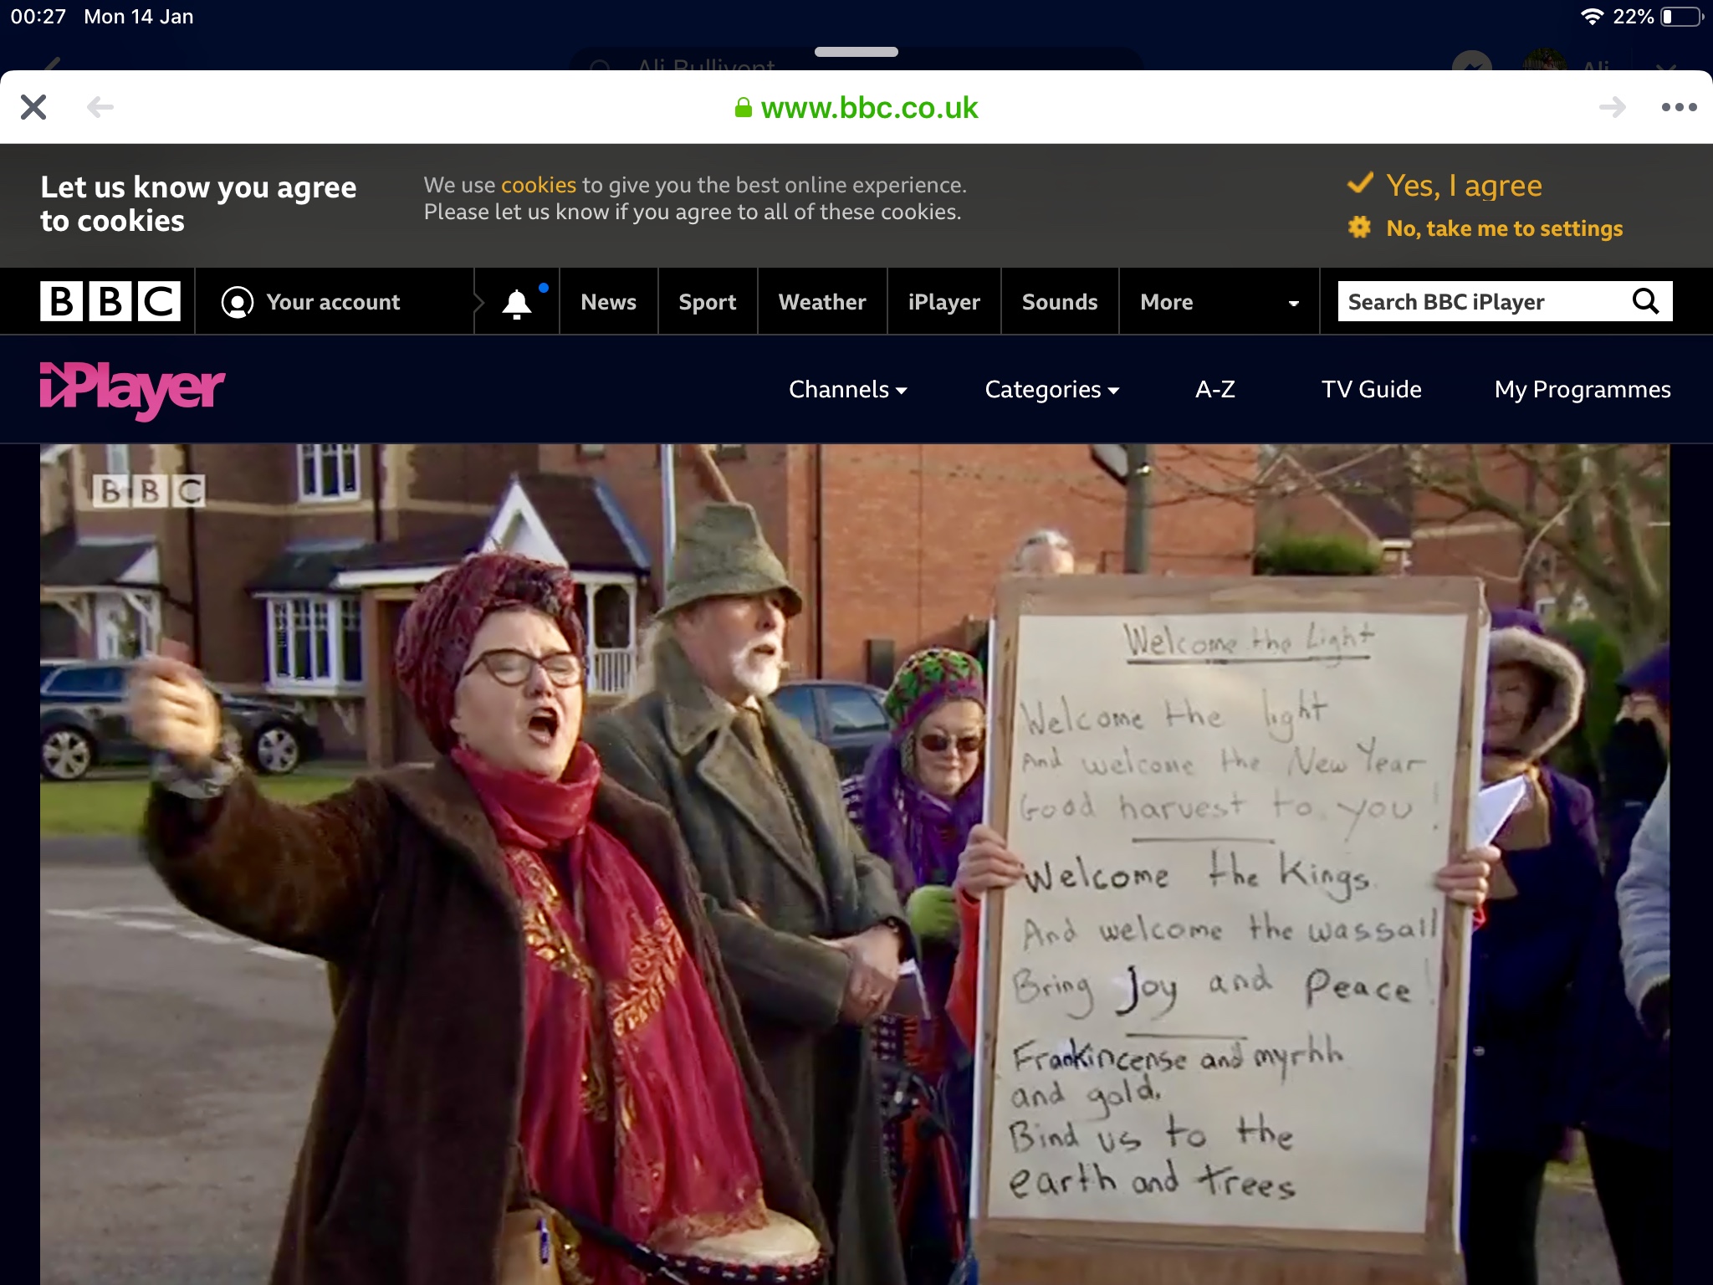The image size is (1713, 1285).
Task: Tap the green padlock security icon
Action: tap(743, 107)
